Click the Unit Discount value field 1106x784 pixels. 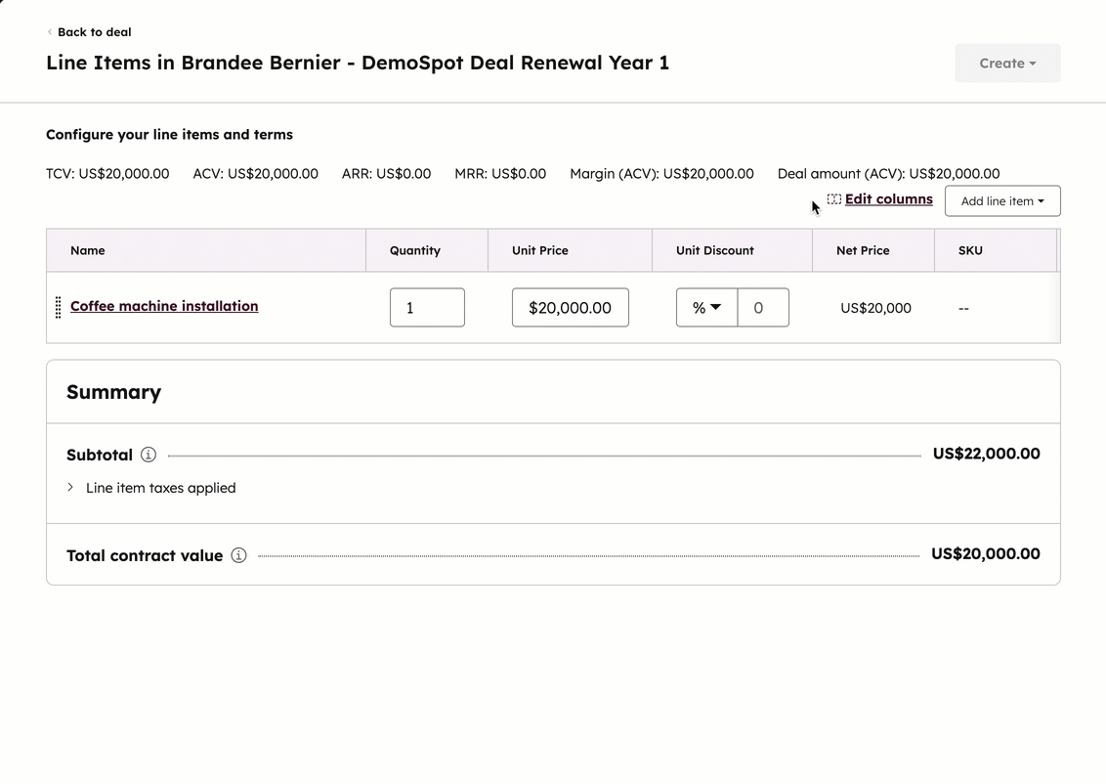pos(763,308)
